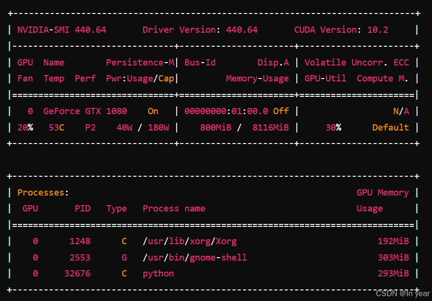Click the total memory value '8116MiB'
Image resolution: width=432 pixels, height=301 pixels.
point(271,127)
